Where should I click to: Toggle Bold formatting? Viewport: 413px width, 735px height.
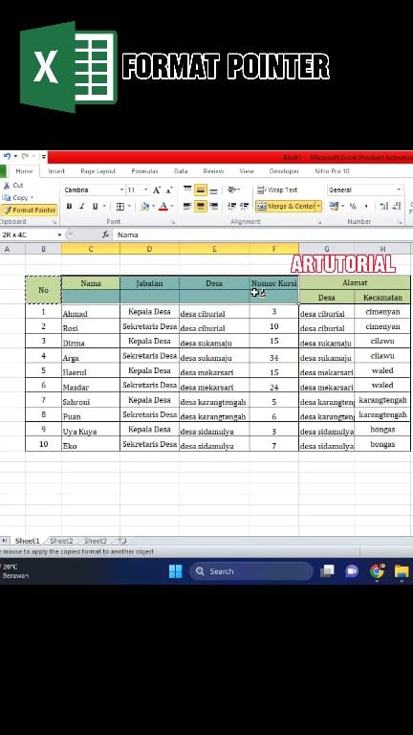point(69,207)
